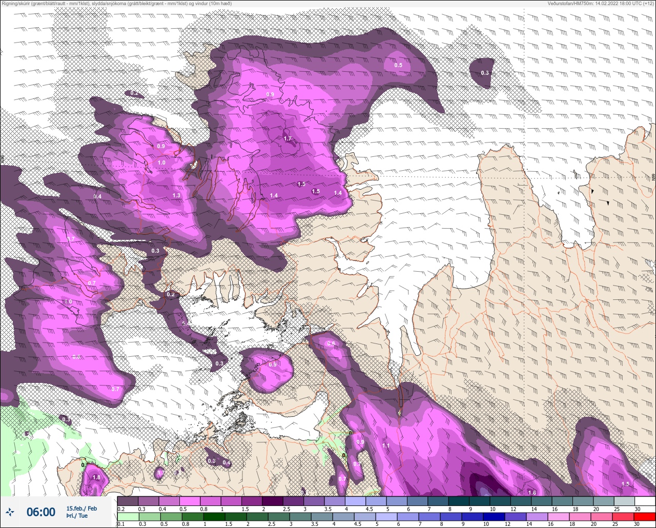Select the bright red swatch ending lower legend
The height and width of the screenshot is (528, 656).
pos(645,516)
